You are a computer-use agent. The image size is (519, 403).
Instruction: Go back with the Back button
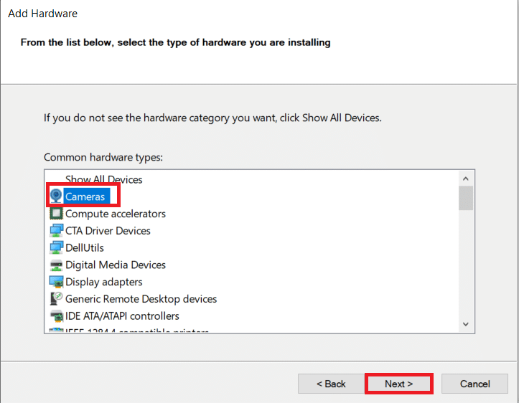pyautogui.click(x=331, y=384)
